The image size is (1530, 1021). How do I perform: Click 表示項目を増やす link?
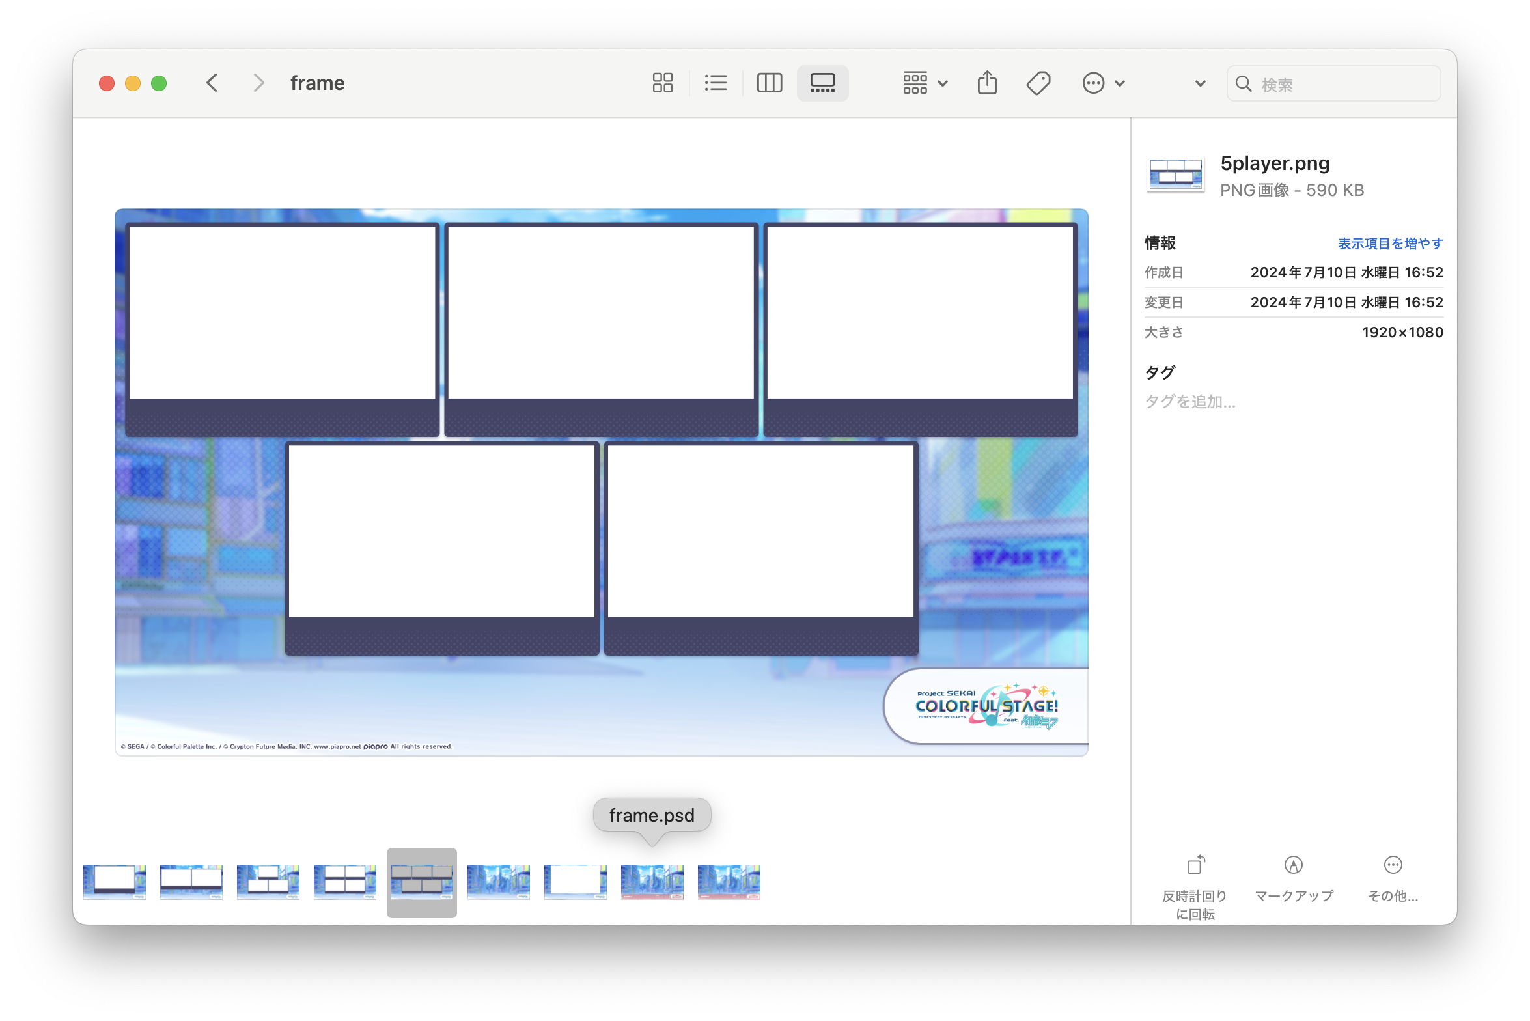[x=1390, y=244]
